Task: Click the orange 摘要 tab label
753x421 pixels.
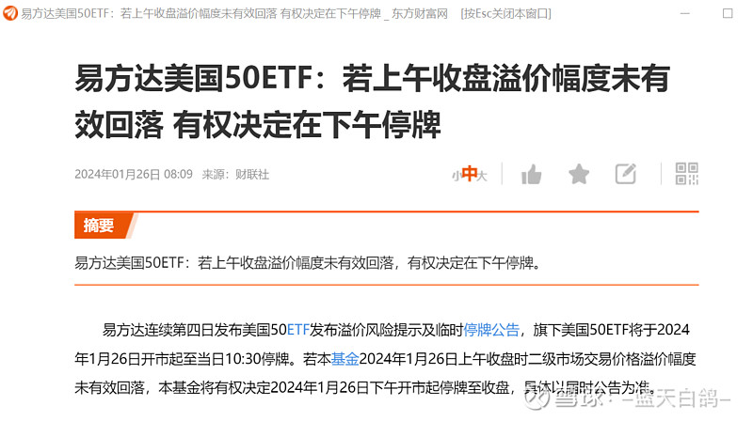Action: tap(99, 225)
